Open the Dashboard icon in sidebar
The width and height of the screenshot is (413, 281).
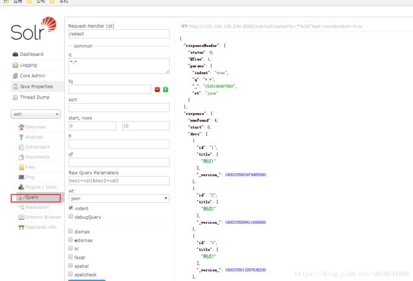pyautogui.click(x=15, y=54)
